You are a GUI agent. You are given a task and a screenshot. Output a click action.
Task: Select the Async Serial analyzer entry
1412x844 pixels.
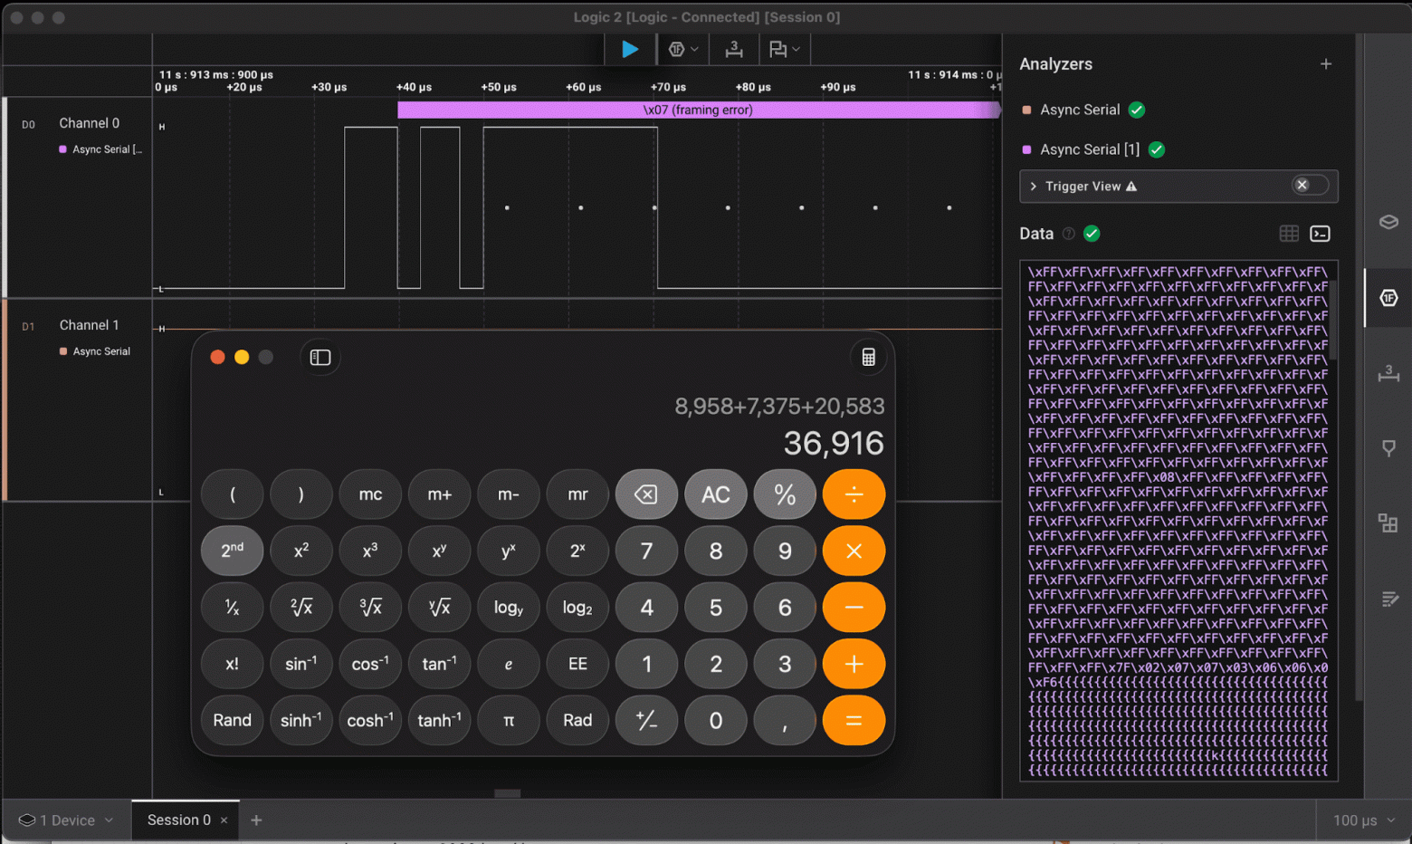(1080, 110)
